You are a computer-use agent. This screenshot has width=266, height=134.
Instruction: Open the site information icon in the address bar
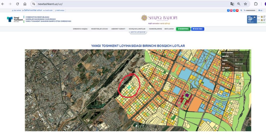(34, 4)
